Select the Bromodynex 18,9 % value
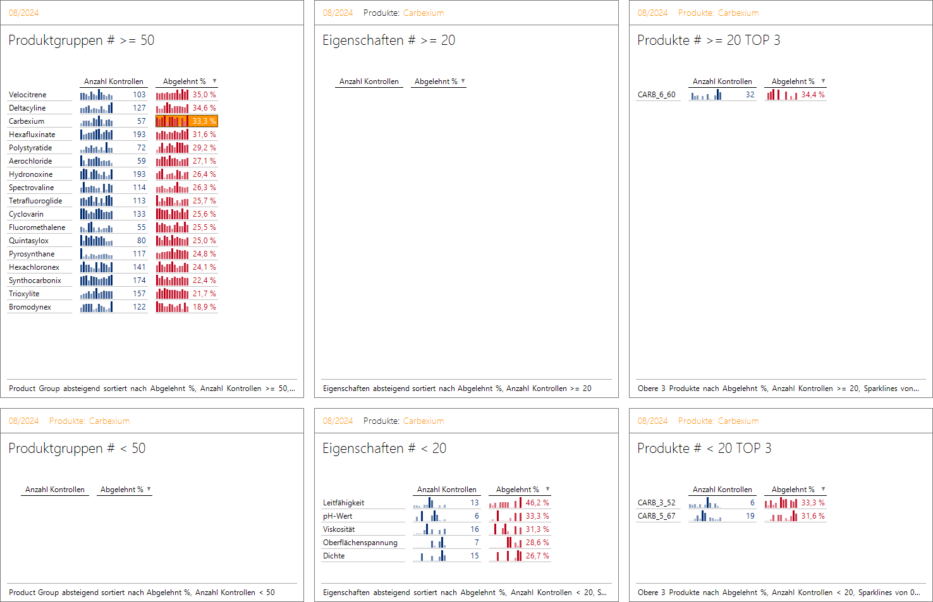This screenshot has width=933, height=602. 204,307
